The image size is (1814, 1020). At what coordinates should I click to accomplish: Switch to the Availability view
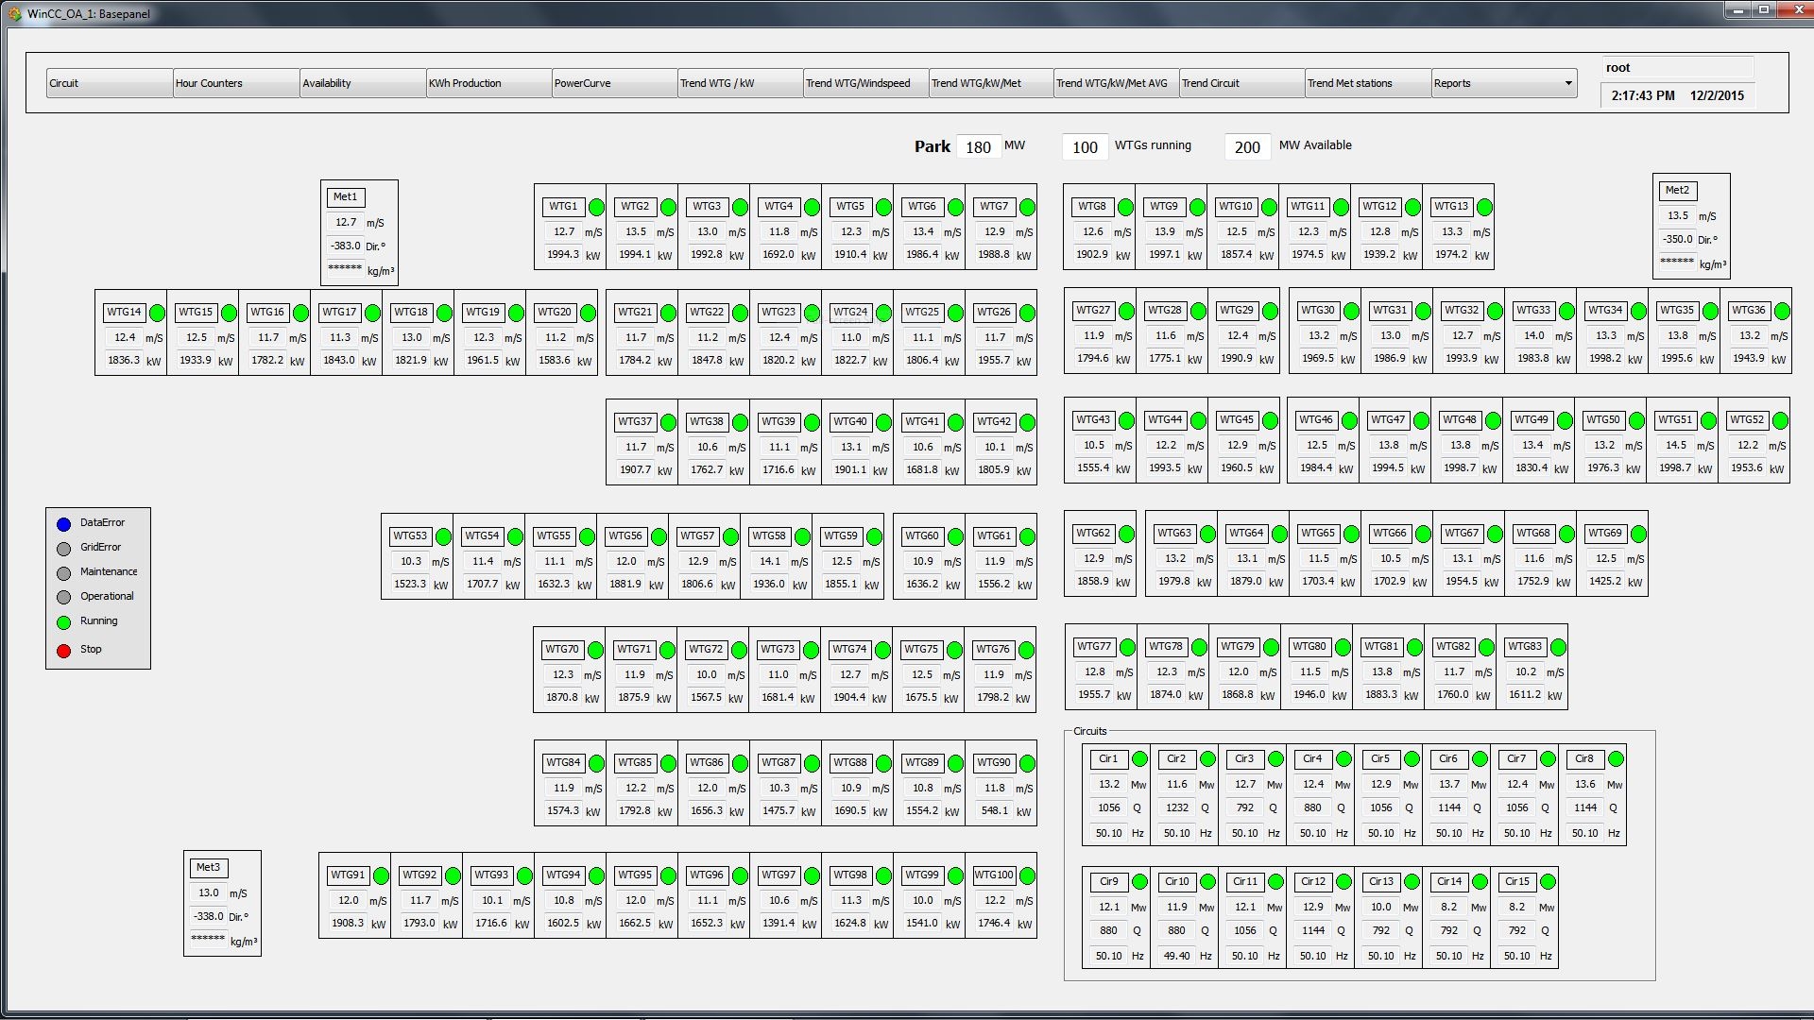pyautogui.click(x=363, y=83)
